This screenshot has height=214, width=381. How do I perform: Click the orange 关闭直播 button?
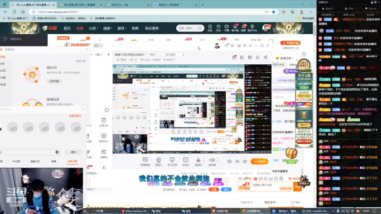[x=259, y=161]
